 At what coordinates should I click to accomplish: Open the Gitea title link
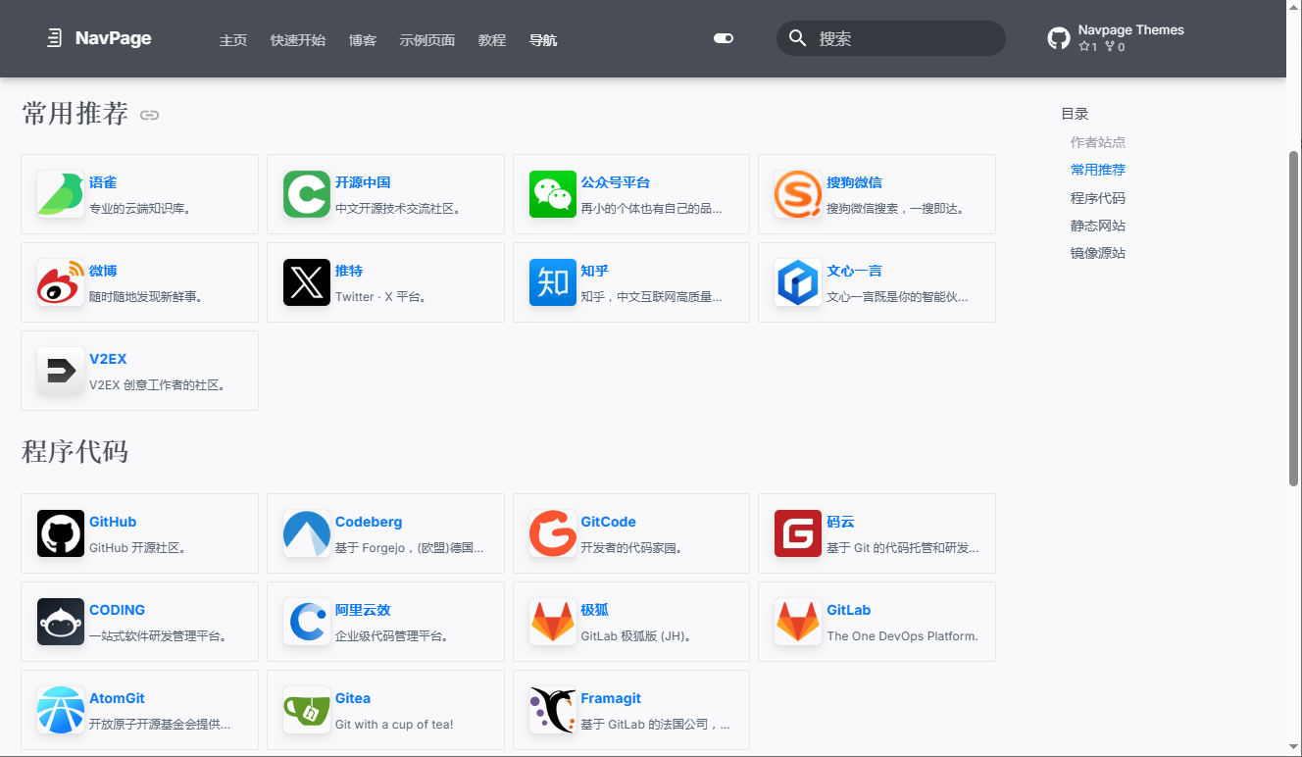click(353, 698)
